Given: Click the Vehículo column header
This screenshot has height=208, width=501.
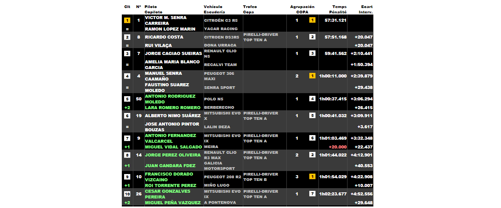Looking at the screenshot, I should click(213, 7).
